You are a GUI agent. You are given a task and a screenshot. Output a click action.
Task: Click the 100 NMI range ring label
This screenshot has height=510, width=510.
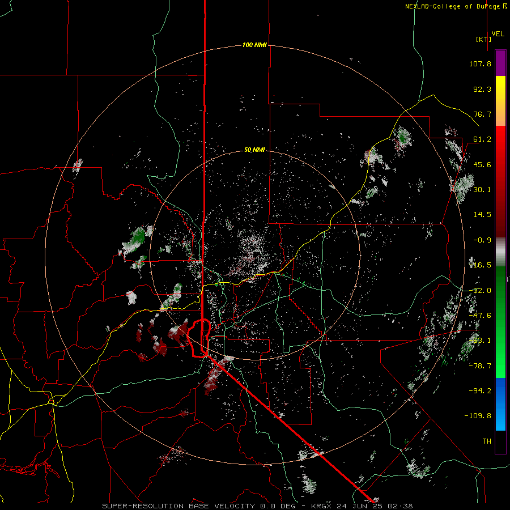[x=254, y=45]
